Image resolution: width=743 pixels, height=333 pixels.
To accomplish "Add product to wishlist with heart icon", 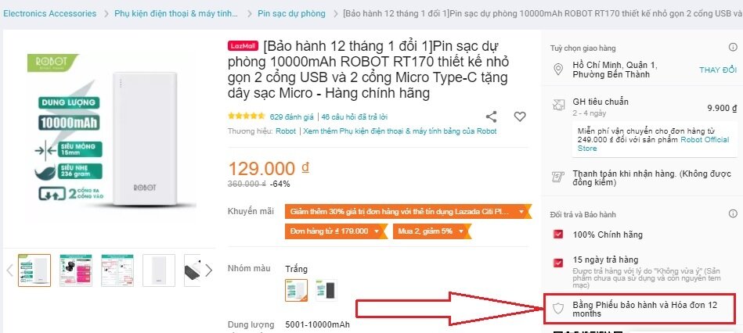I will [x=520, y=116].
